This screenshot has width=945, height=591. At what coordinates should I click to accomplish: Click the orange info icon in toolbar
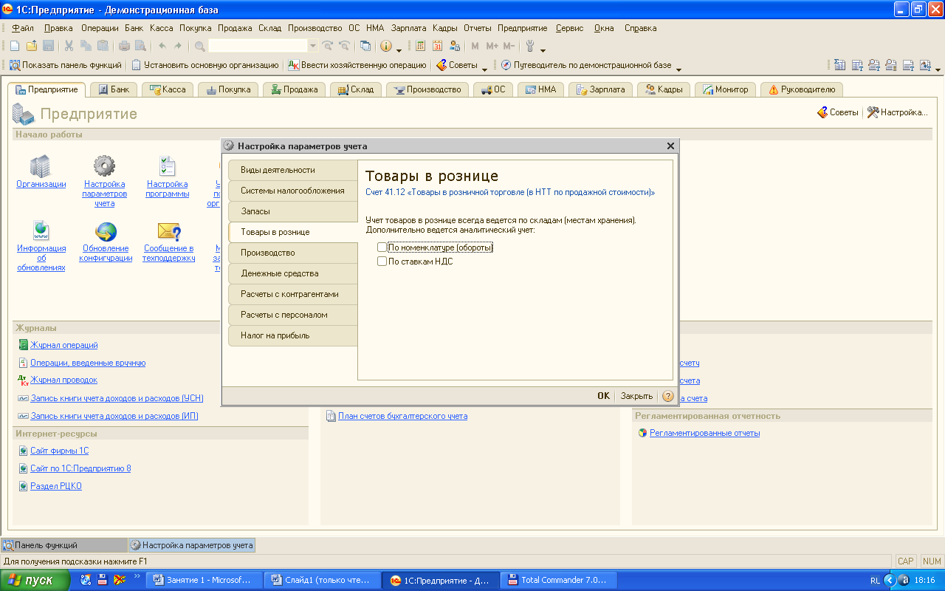click(386, 46)
